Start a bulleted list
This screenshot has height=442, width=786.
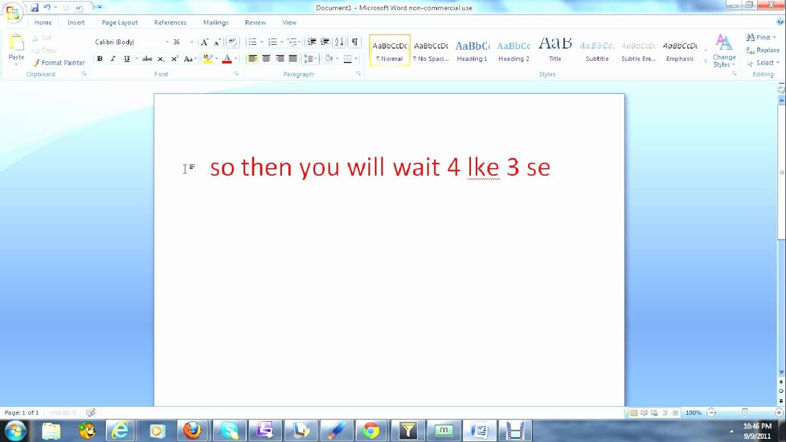pos(252,42)
